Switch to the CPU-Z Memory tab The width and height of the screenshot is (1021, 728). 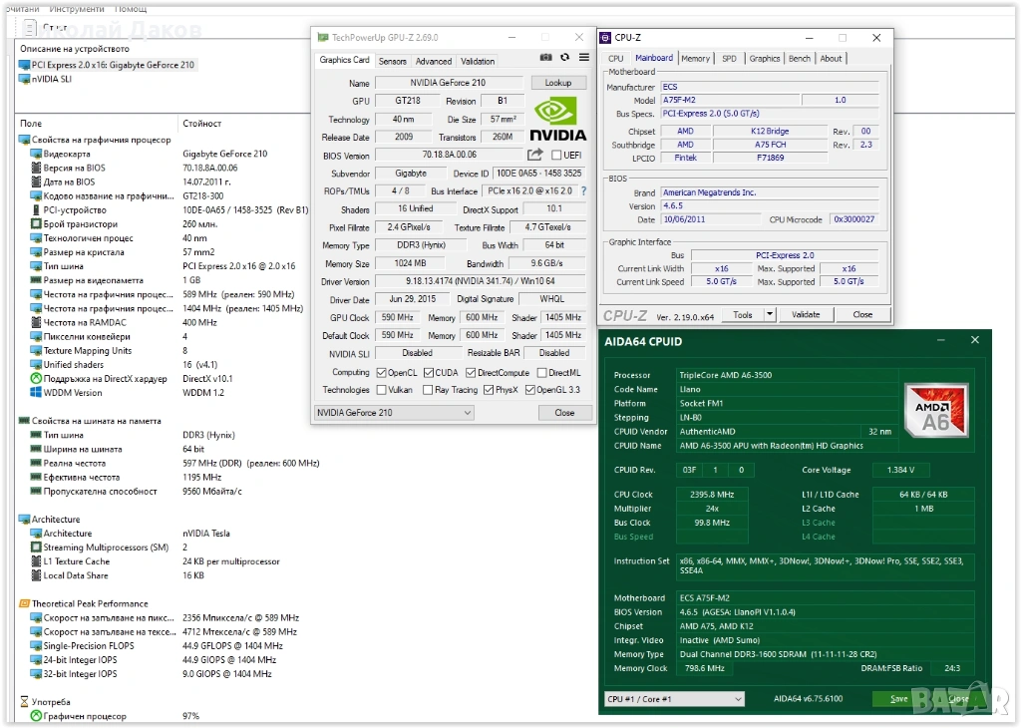click(x=695, y=59)
